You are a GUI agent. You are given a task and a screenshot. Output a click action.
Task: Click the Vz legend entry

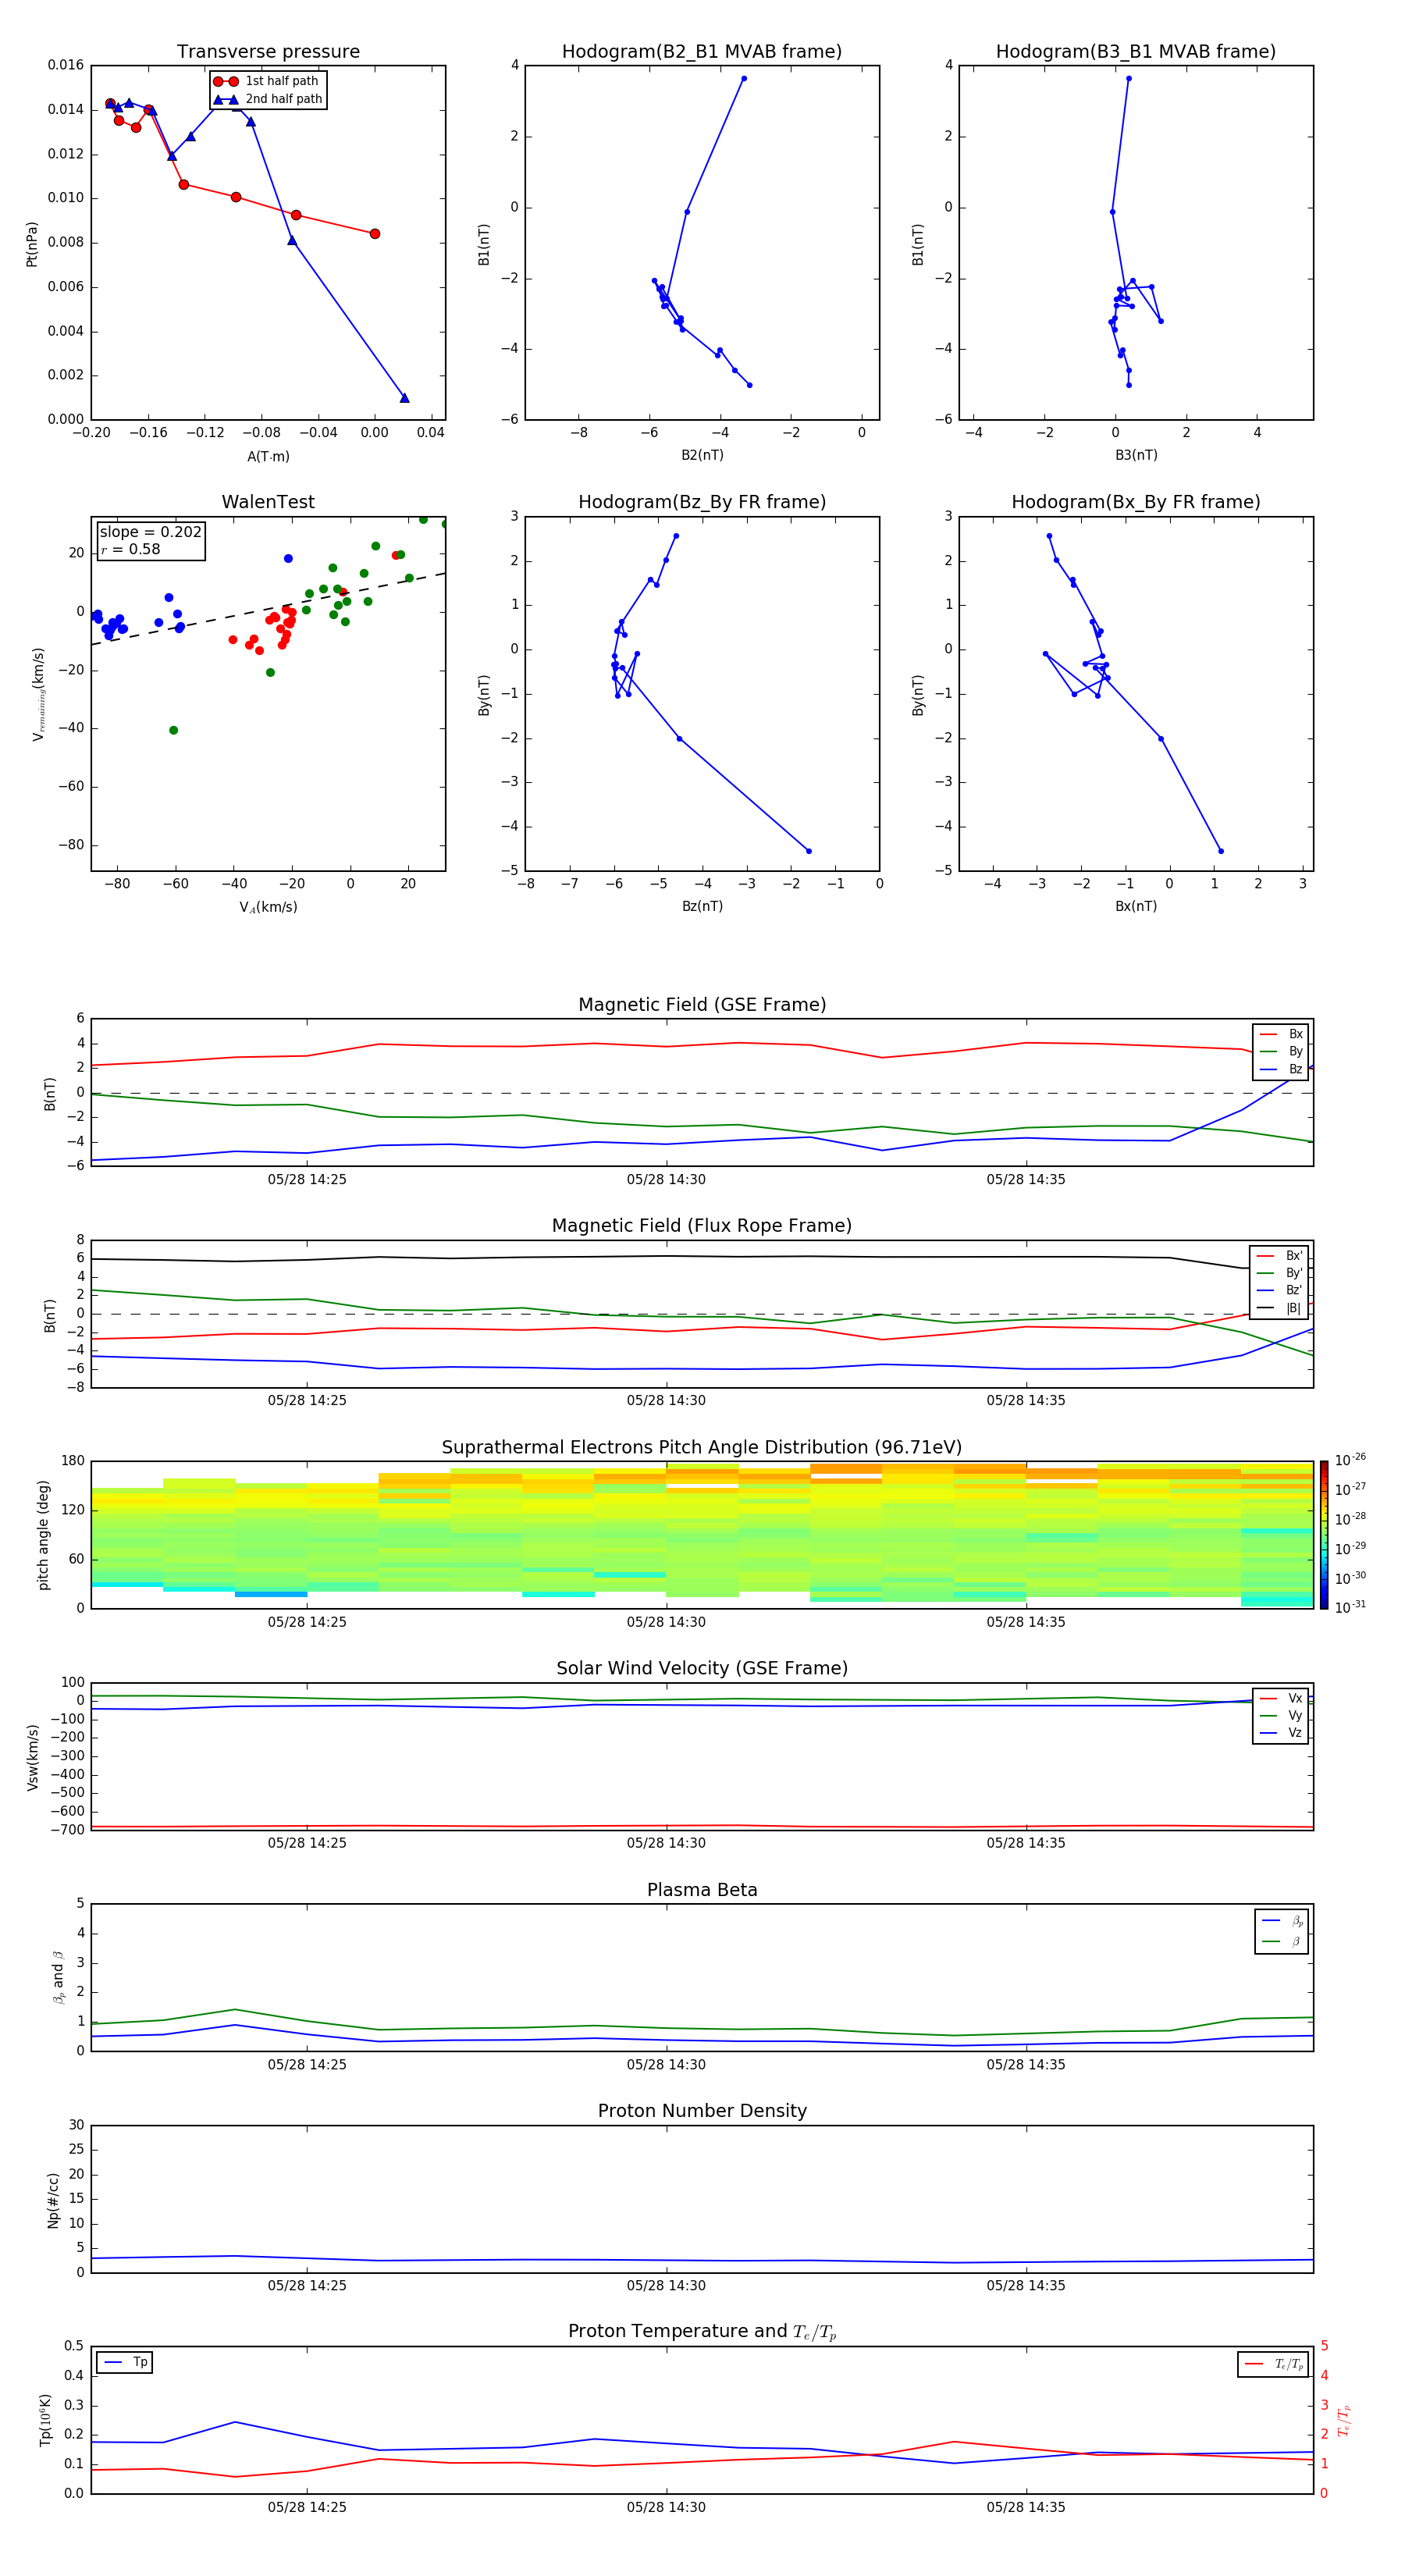(1281, 1733)
